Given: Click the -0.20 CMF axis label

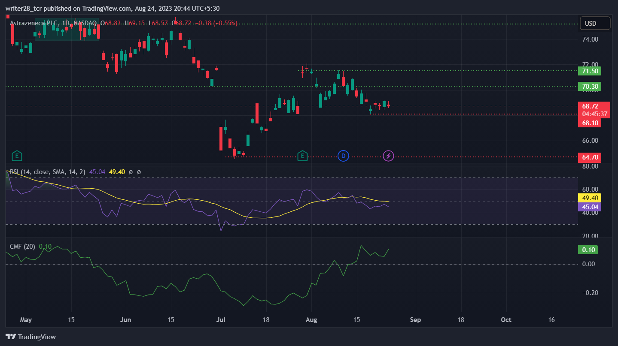Looking at the screenshot, I should tap(589, 293).
